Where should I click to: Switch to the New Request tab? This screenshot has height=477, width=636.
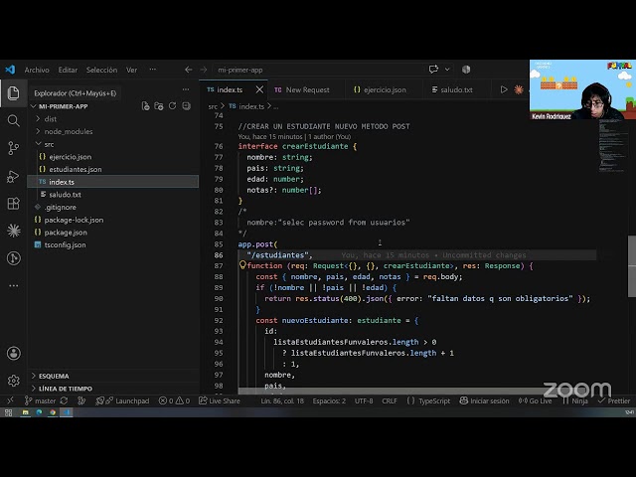[x=307, y=89]
